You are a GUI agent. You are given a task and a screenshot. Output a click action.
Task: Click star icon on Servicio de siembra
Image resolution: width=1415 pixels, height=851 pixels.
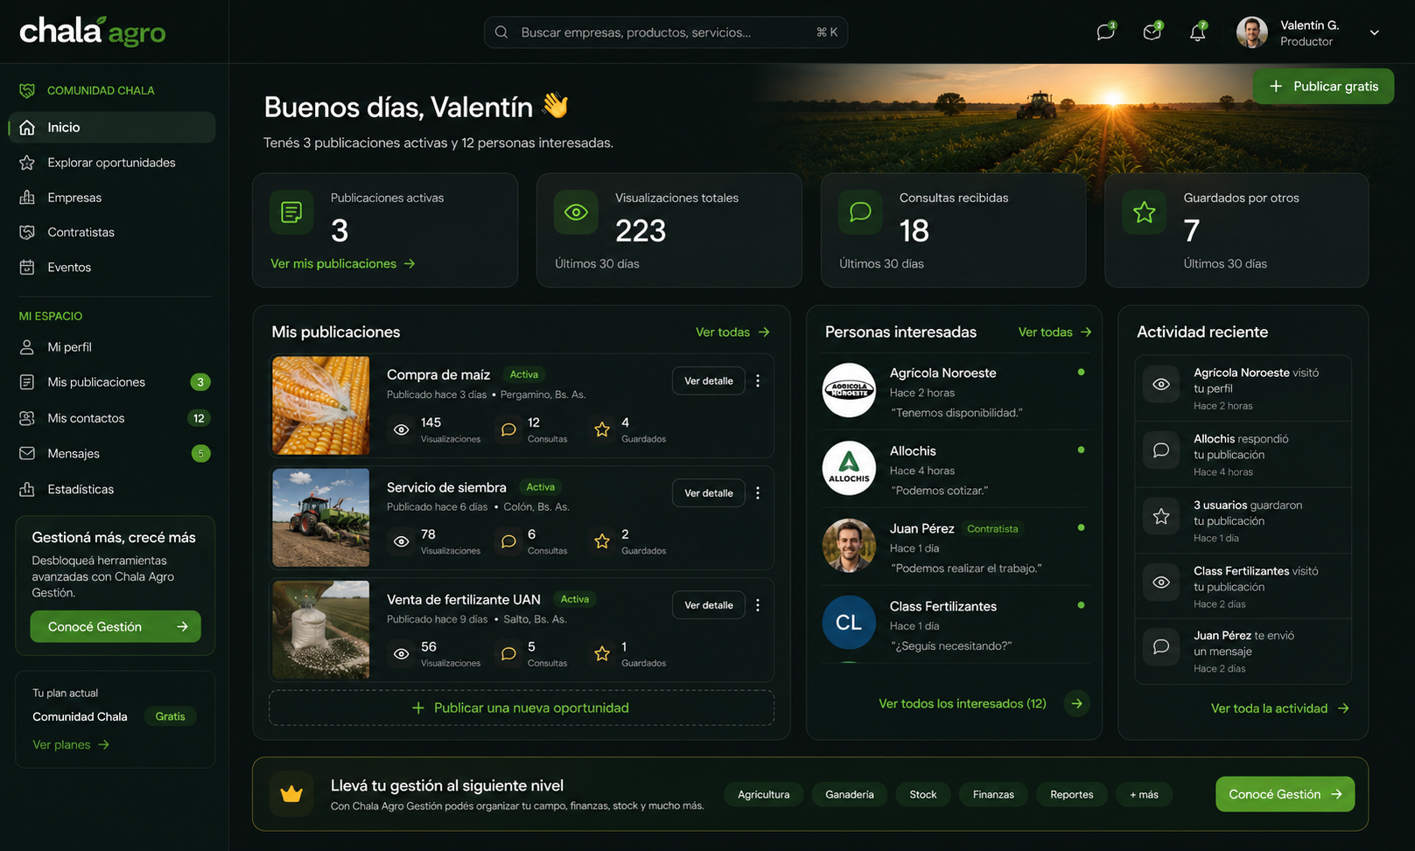point(602,541)
